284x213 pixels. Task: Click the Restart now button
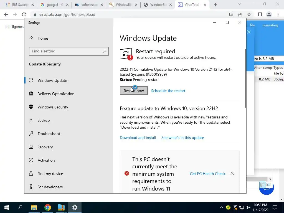click(x=134, y=91)
